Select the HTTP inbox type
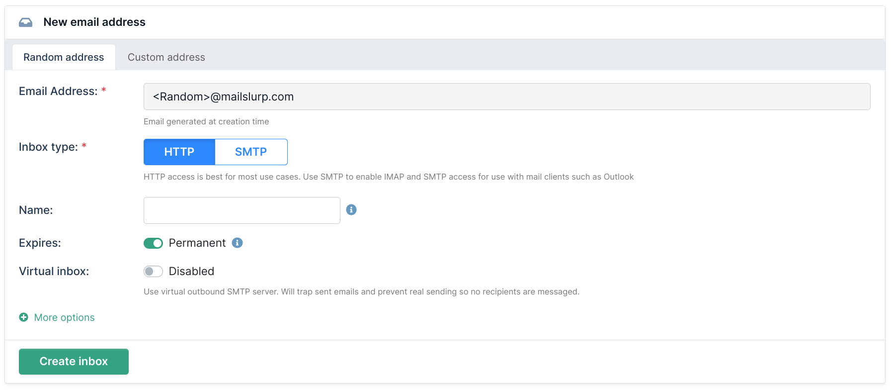 pos(179,152)
